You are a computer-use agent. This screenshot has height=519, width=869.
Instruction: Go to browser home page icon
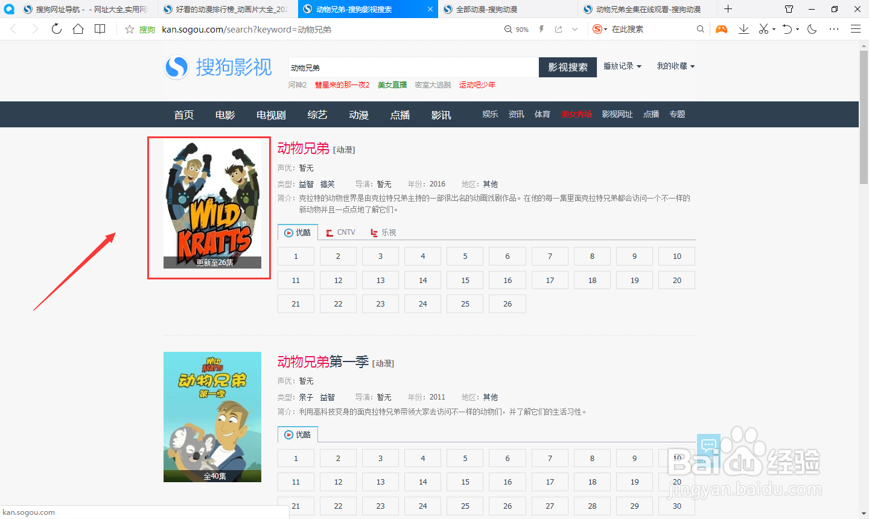(78, 29)
